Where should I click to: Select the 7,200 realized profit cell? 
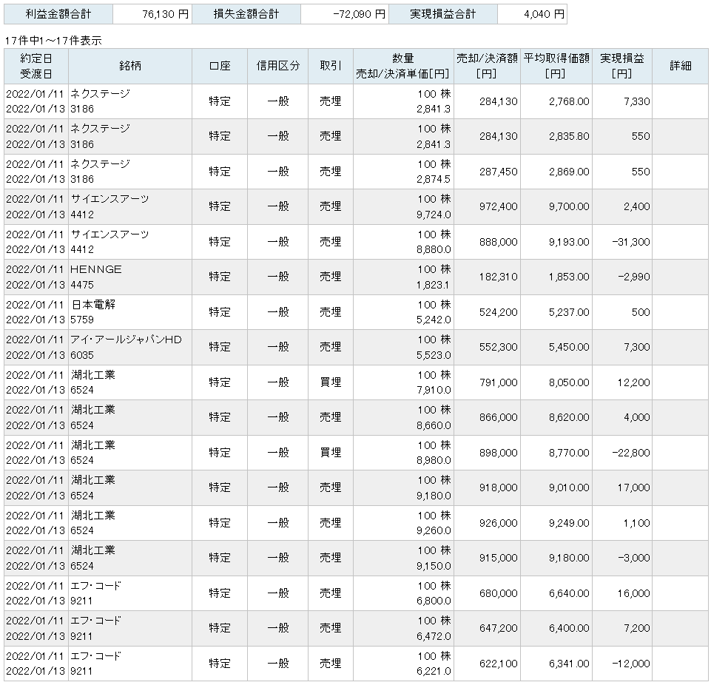622,628
